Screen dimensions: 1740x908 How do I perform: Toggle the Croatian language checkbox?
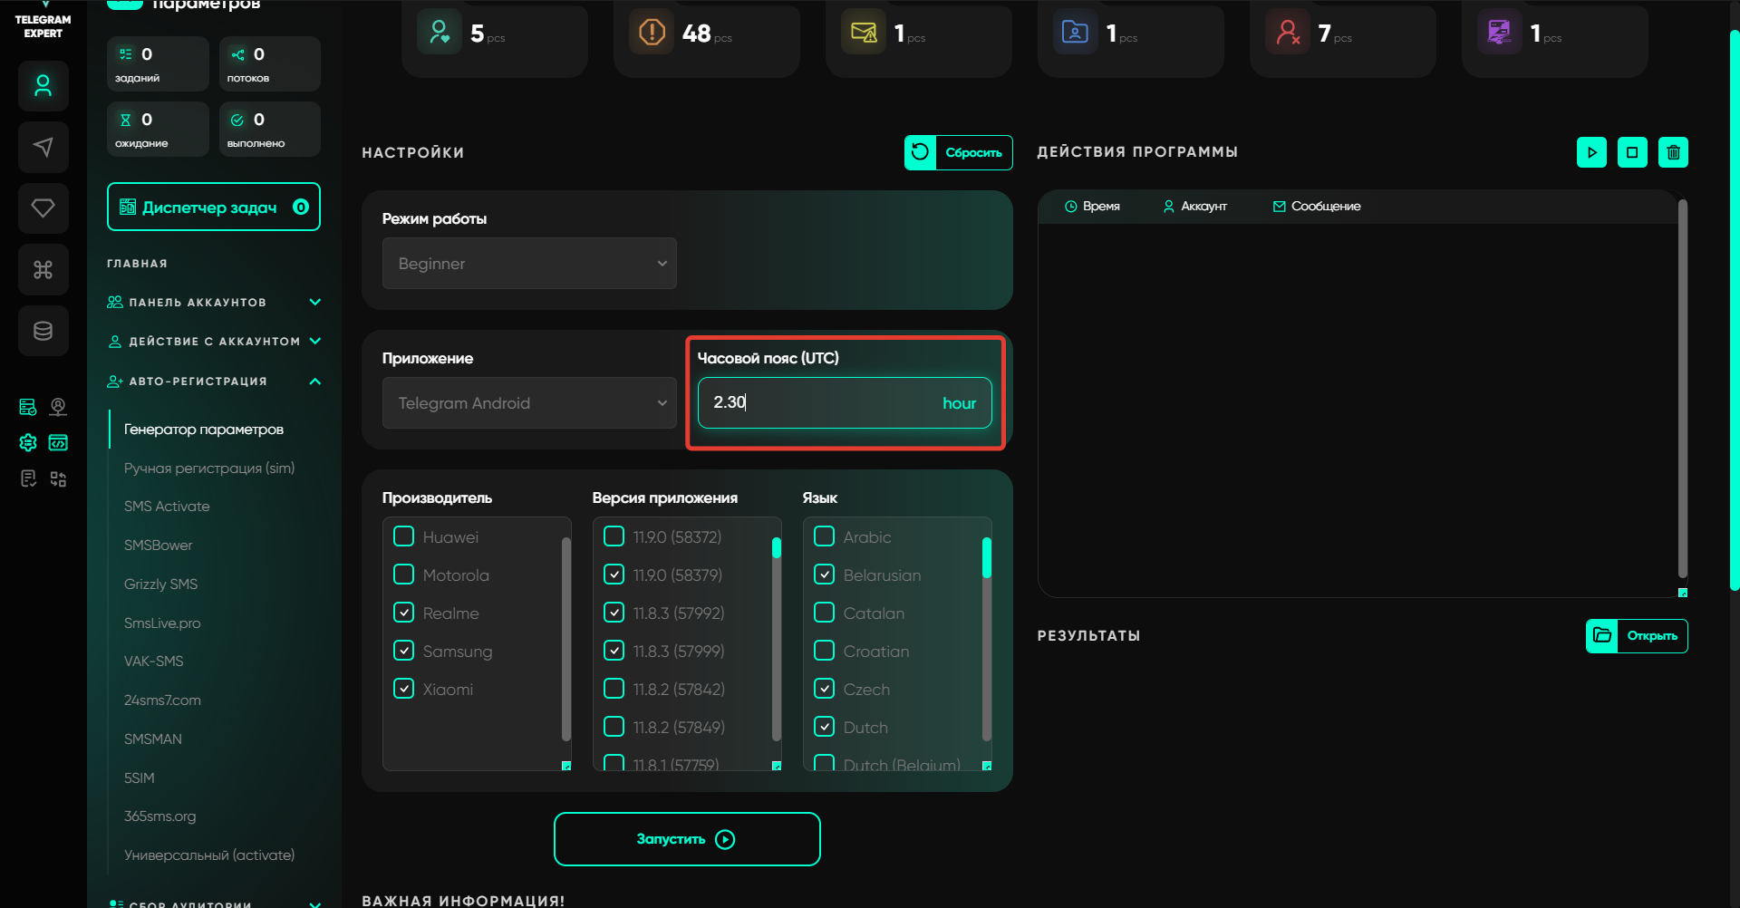point(824,651)
